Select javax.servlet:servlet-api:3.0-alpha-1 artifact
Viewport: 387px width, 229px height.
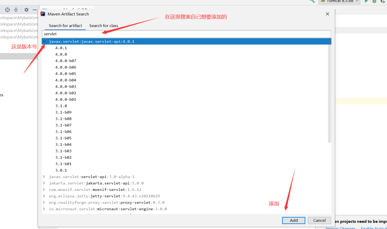92,177
